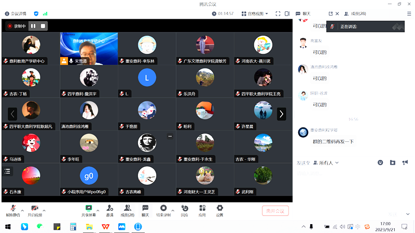415x233 pixels.
Task: Click the Leave Meeting (离开会议) button
Action: coord(275,211)
